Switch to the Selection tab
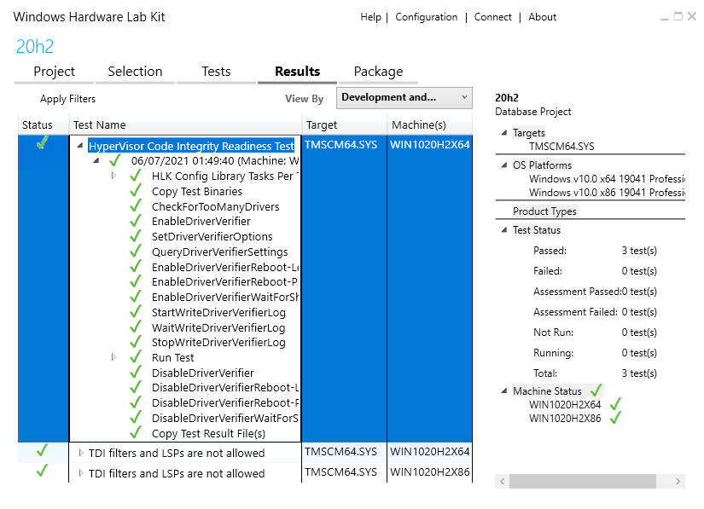This screenshot has height=509, width=704. tap(135, 72)
